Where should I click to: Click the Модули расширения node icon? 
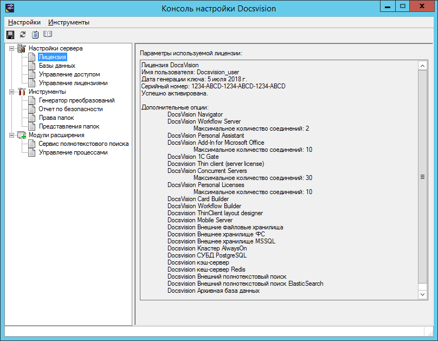click(22, 135)
